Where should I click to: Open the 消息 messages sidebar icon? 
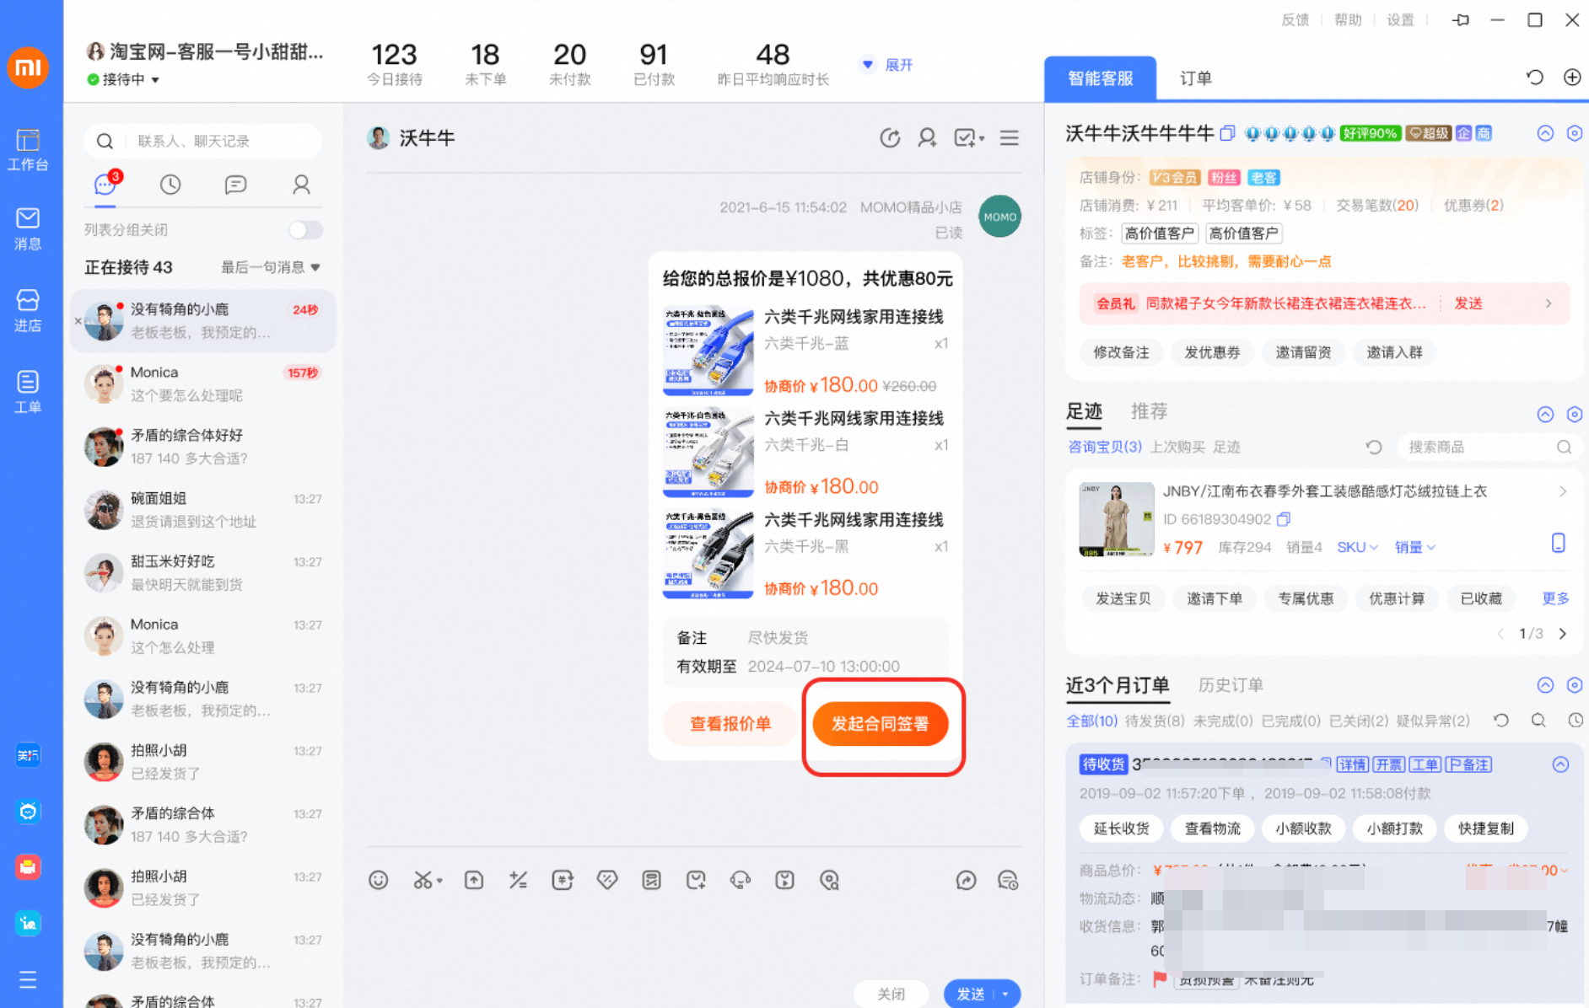(28, 229)
